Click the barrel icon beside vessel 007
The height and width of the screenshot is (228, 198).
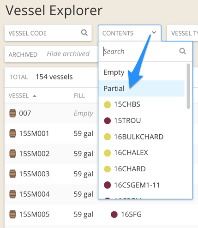click(12, 113)
